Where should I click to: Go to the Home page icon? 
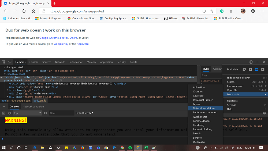coord(33,11)
